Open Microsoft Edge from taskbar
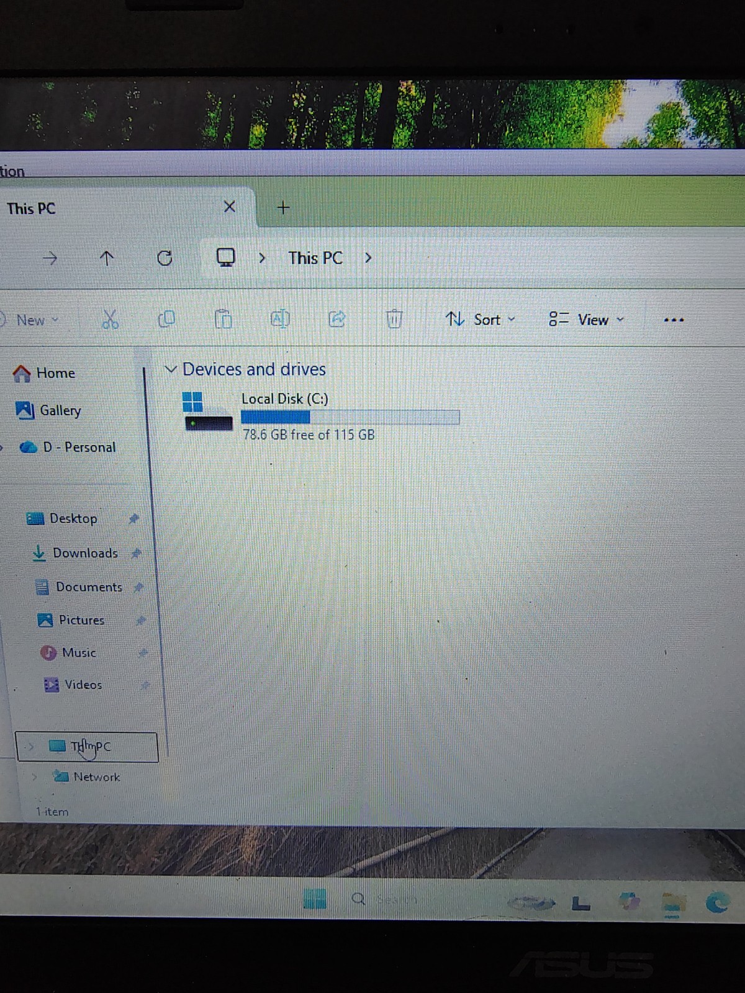The image size is (745, 993). point(718,903)
